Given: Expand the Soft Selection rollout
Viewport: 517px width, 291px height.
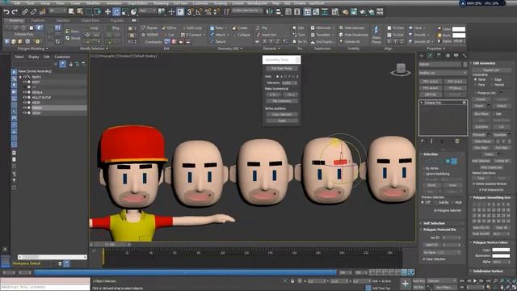Looking at the screenshot, I should pos(434,223).
